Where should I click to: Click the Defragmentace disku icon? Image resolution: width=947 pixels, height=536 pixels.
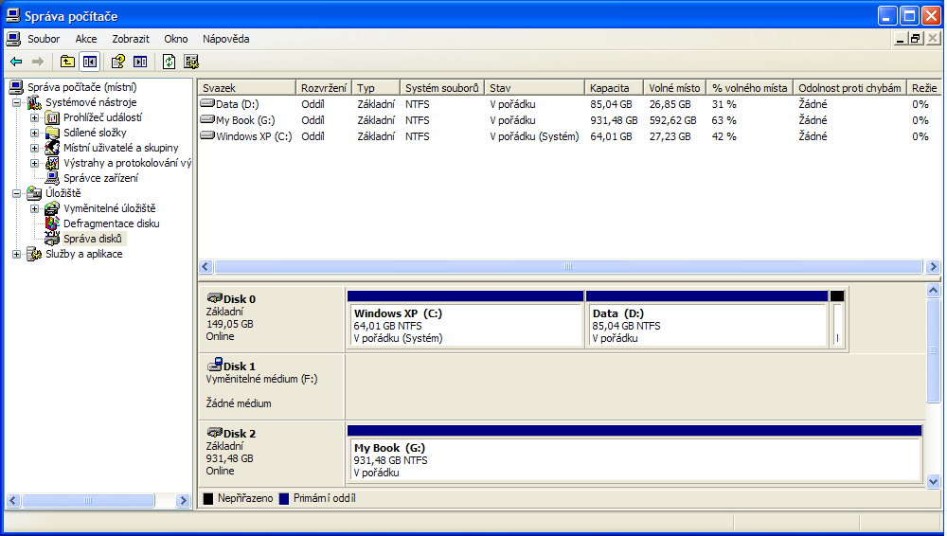52,223
